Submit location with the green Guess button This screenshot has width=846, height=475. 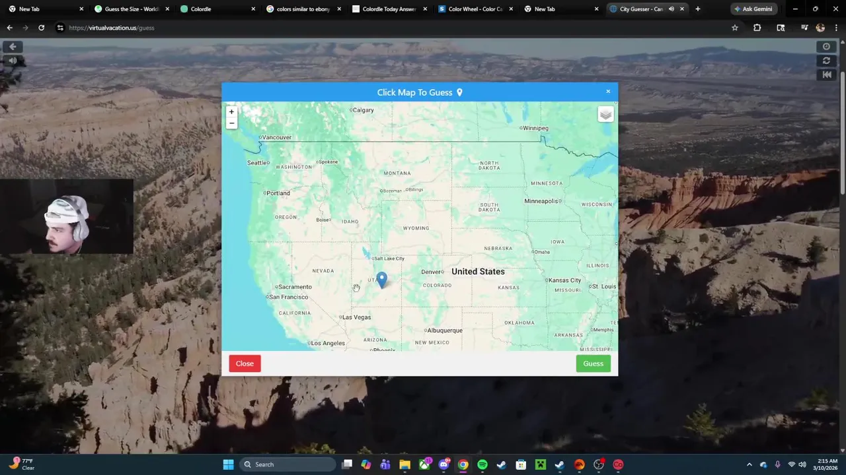pyautogui.click(x=593, y=364)
